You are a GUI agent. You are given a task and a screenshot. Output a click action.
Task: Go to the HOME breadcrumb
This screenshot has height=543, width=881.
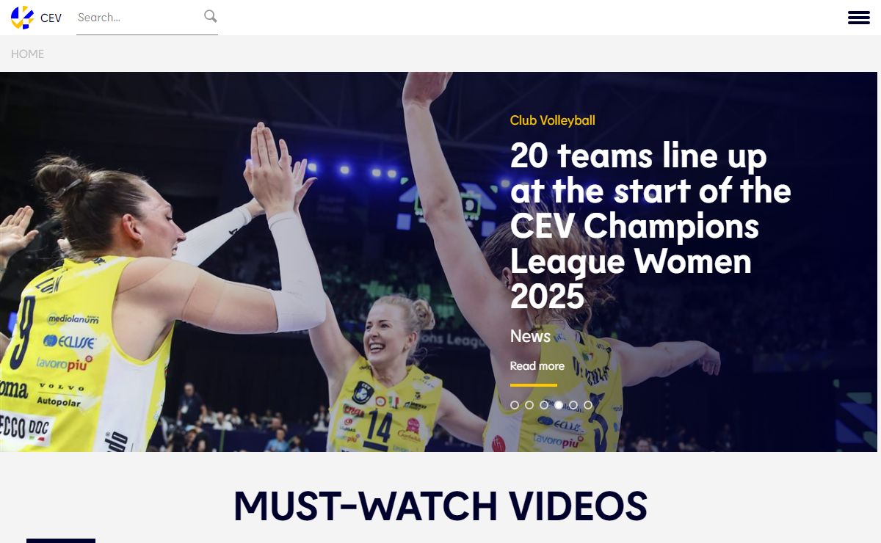[x=28, y=54]
